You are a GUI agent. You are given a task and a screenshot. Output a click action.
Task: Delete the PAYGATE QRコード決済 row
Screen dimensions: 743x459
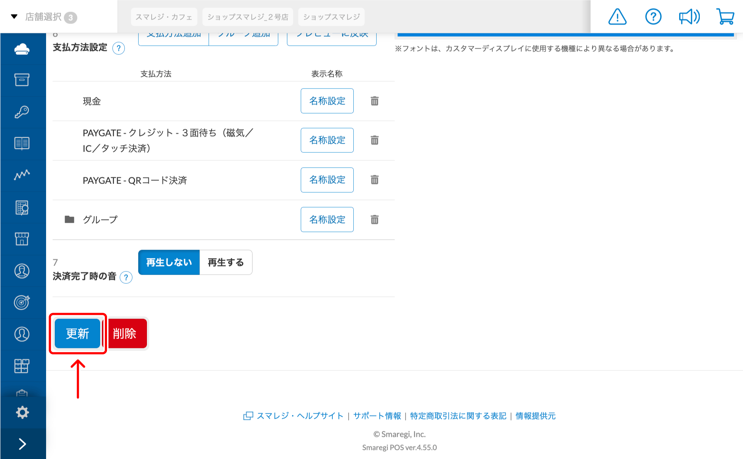click(375, 180)
